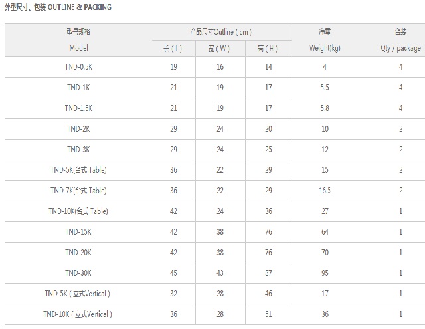Click the TND-30K model cell

point(78,273)
